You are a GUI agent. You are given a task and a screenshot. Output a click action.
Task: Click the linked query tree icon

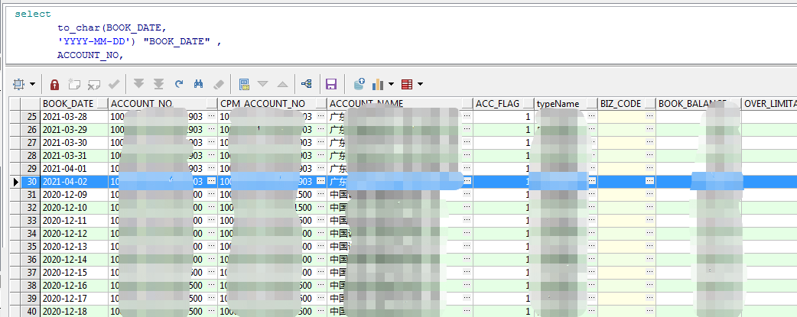(307, 84)
